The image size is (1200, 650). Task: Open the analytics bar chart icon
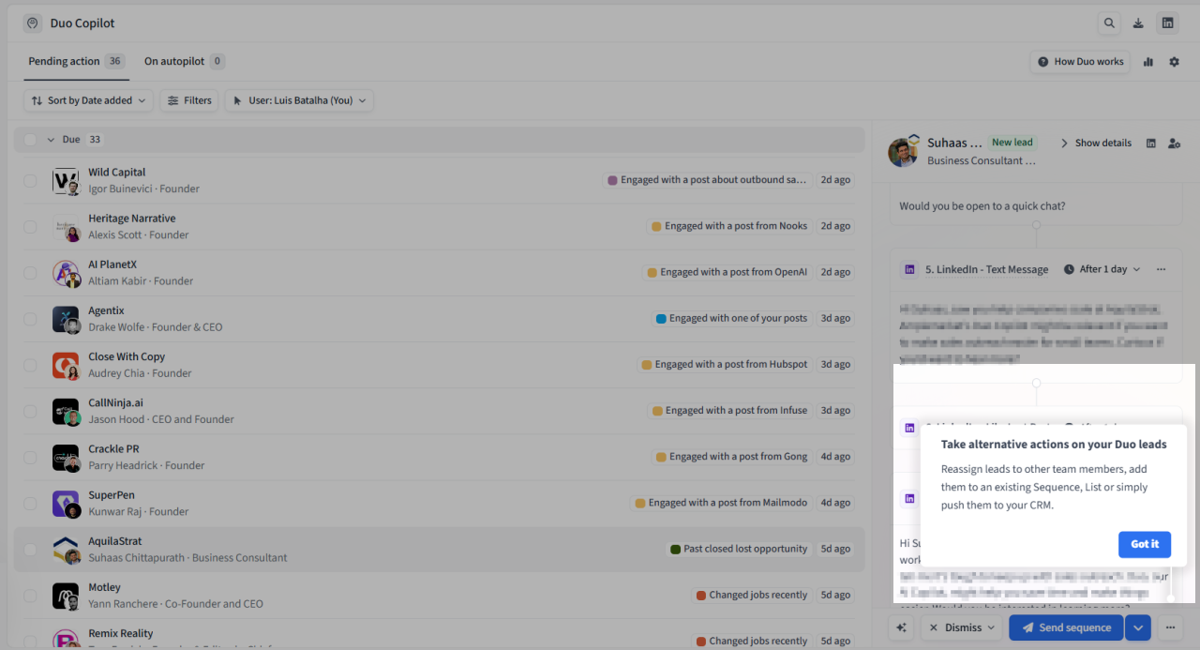[1147, 61]
